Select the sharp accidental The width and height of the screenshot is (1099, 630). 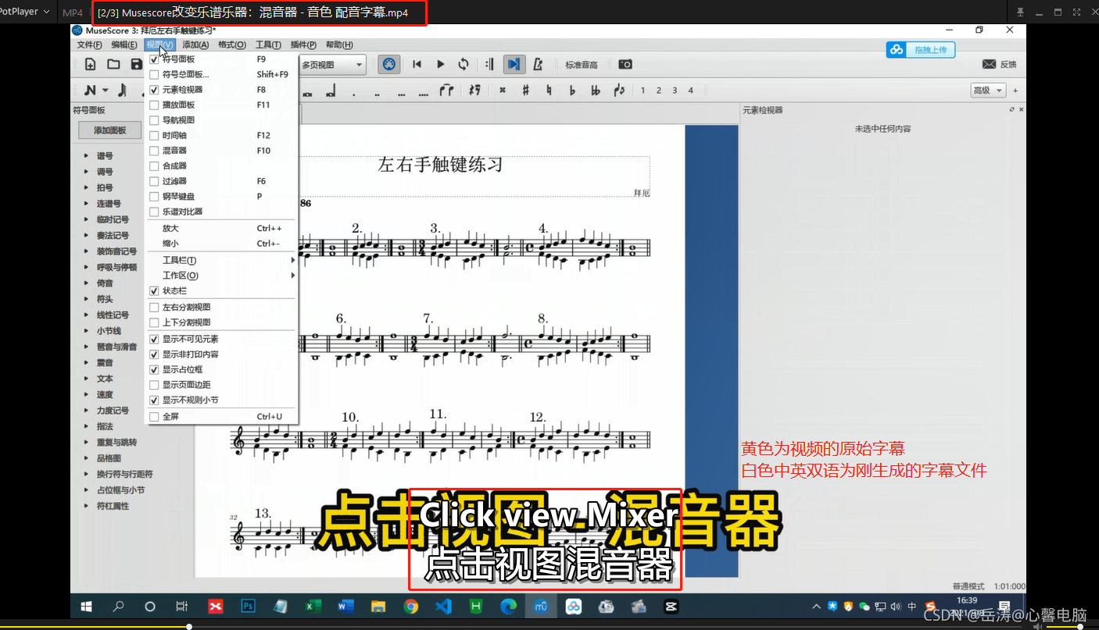(525, 91)
